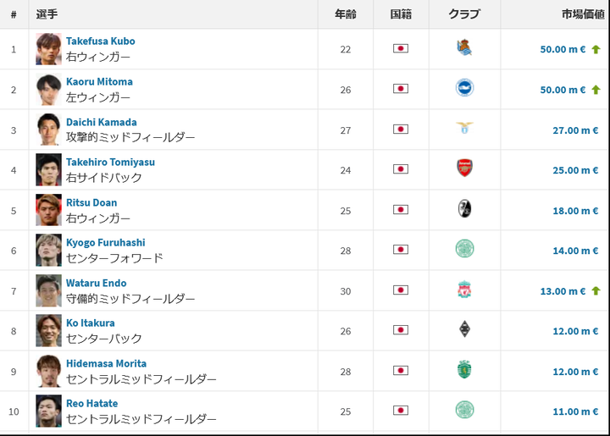This screenshot has width=610, height=436.
Task: Click Kyogo Furuhashi's Celtic club crest
Action: [x=464, y=249]
